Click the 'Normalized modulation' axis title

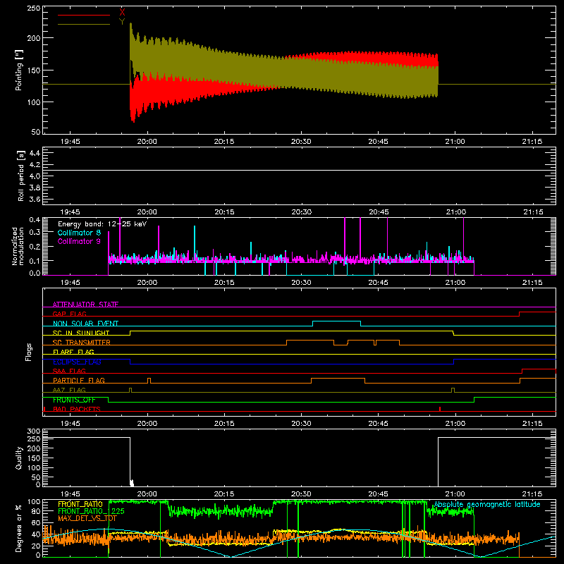(x=18, y=246)
